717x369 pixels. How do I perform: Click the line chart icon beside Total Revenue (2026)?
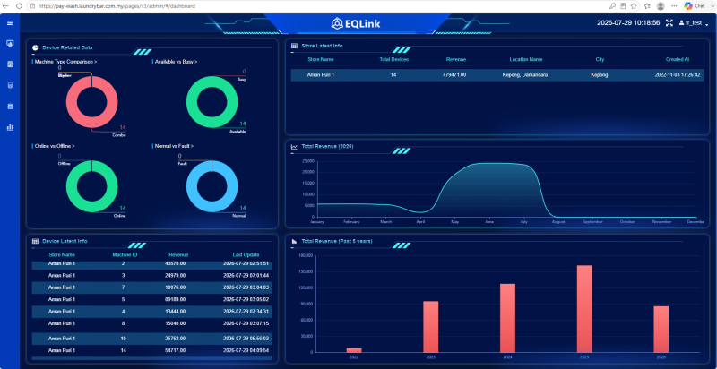coord(294,147)
